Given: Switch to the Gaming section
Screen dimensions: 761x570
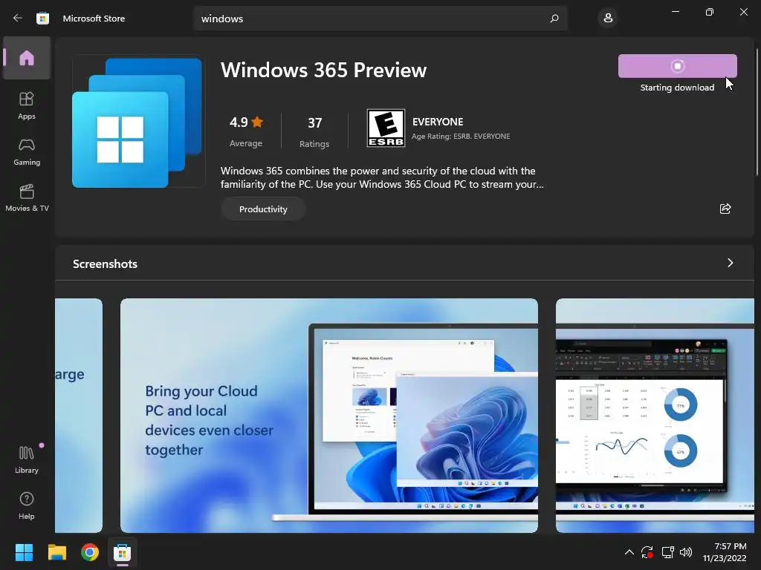Looking at the screenshot, I should (x=27, y=151).
